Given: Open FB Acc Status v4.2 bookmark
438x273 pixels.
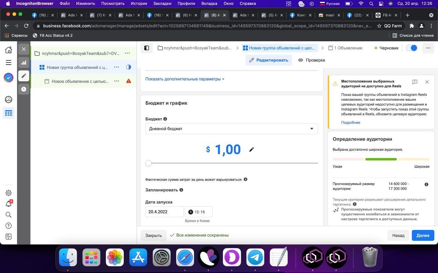Looking at the screenshot, I should tap(53, 35).
